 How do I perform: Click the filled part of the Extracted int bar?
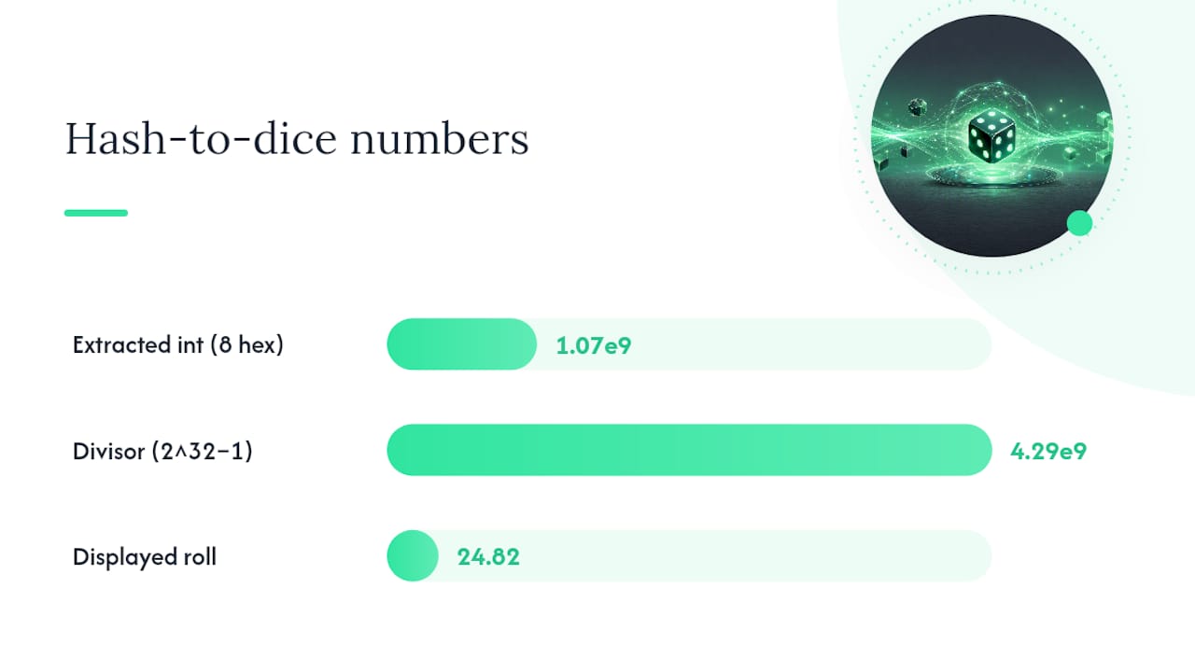point(462,344)
